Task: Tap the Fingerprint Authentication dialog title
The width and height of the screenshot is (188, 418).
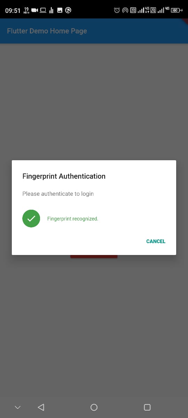Action: click(x=64, y=176)
